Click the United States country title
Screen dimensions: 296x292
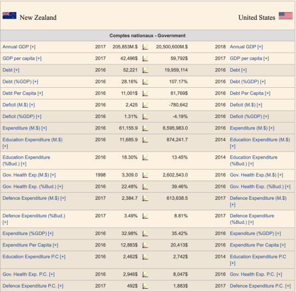[257, 18]
